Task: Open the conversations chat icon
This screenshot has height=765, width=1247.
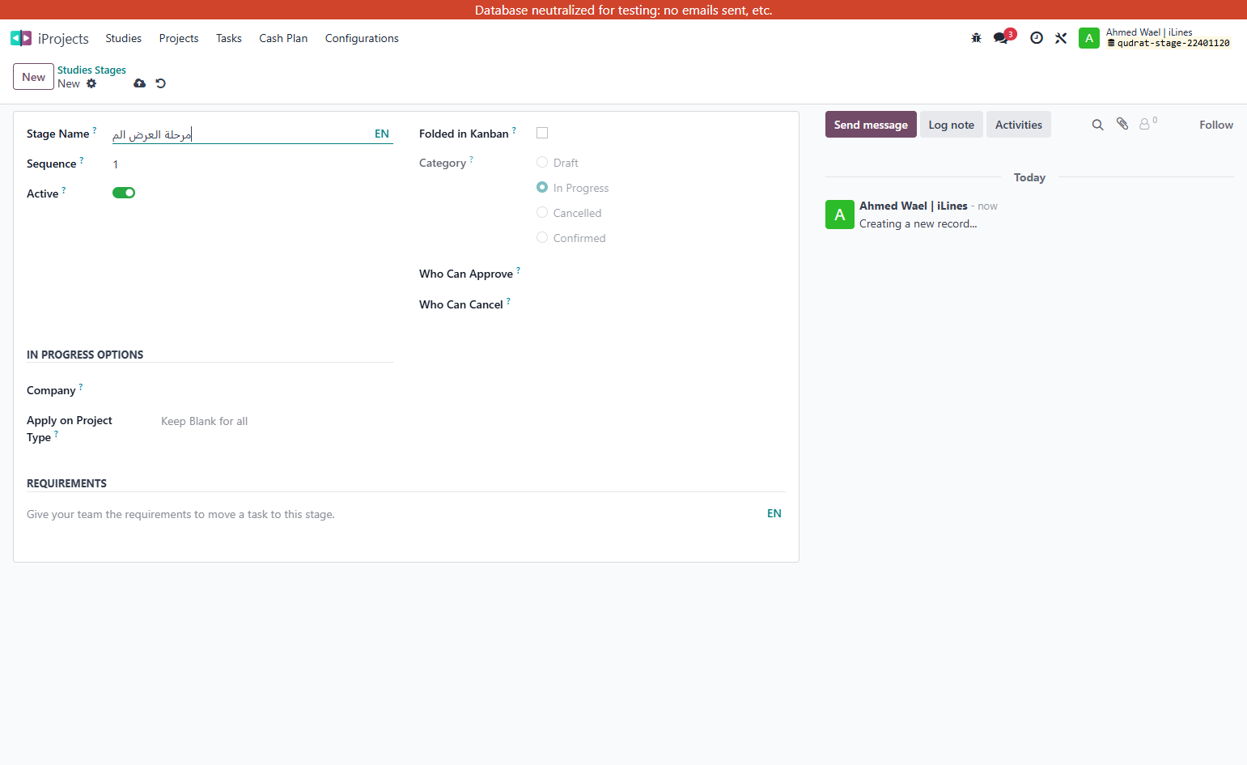Action: pyautogui.click(x=1002, y=38)
